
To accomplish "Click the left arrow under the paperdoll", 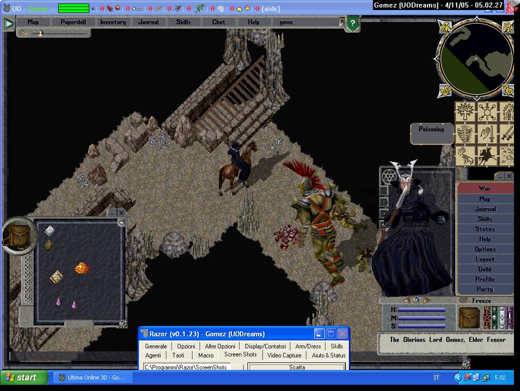I will tap(407, 300).
